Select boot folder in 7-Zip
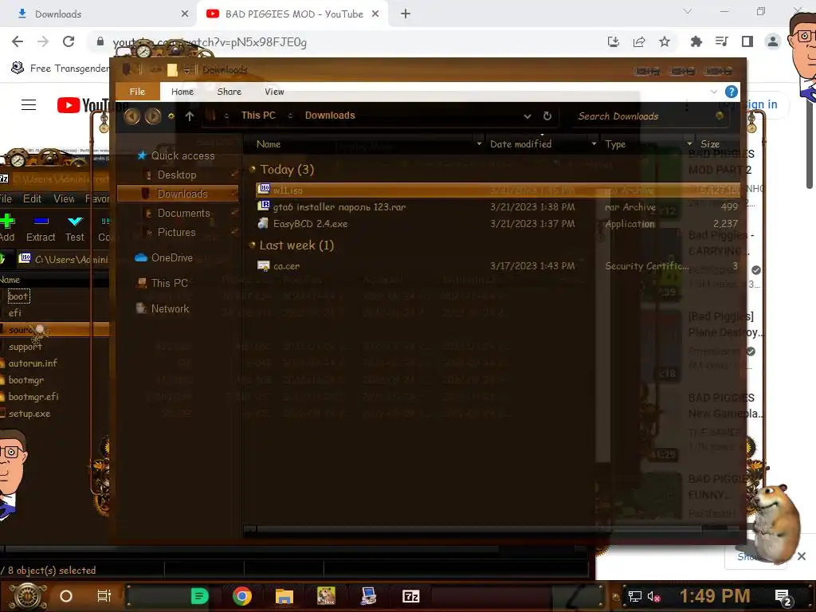Screen dimensions: 816x612 pos(18,296)
